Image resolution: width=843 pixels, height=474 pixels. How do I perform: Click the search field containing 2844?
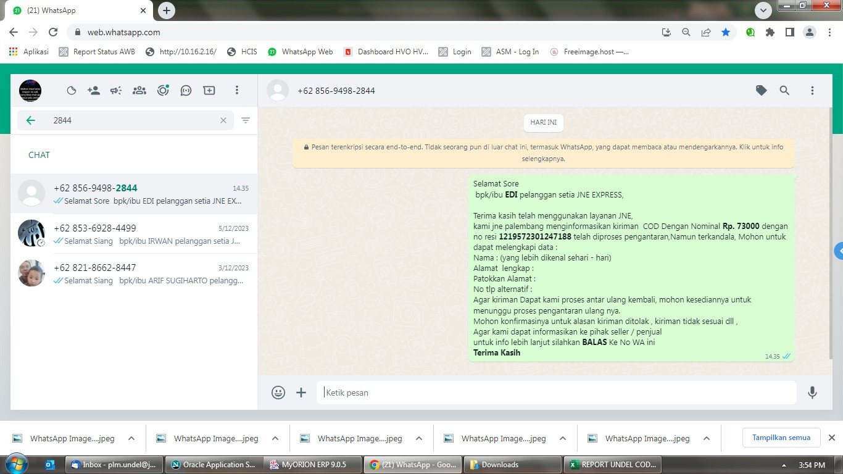tap(125, 120)
